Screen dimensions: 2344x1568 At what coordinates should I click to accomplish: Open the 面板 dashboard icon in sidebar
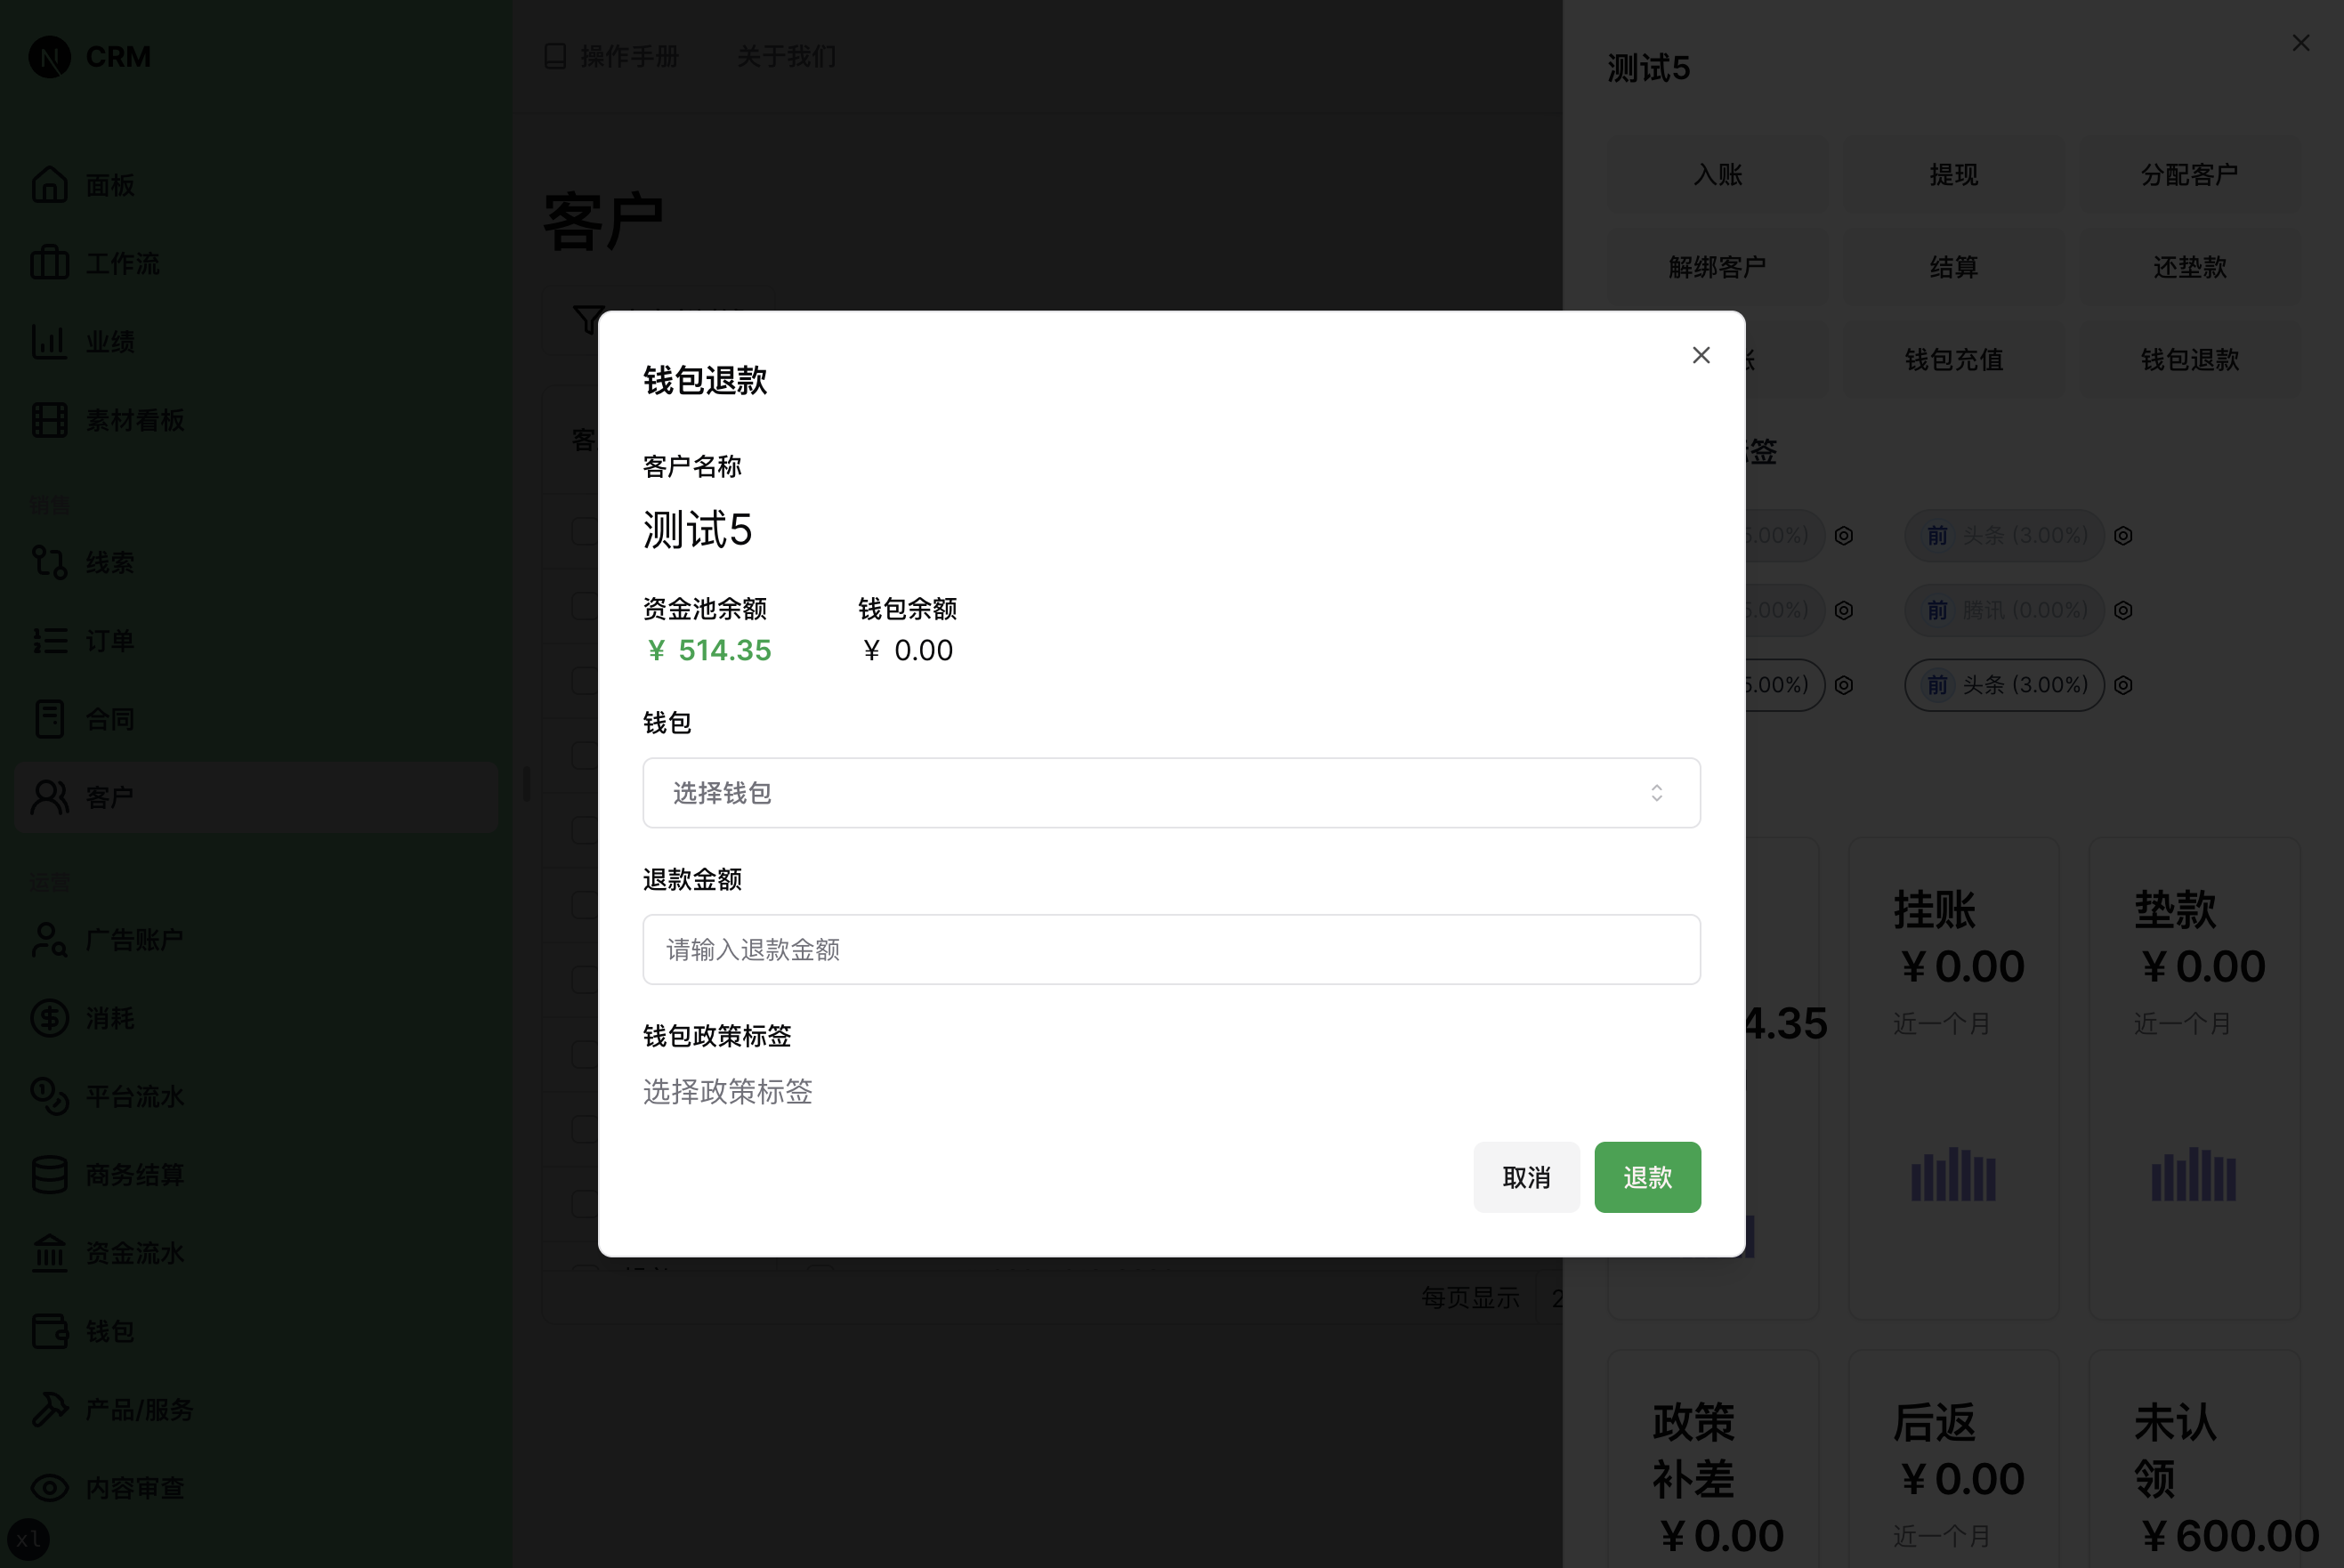pyautogui.click(x=49, y=184)
